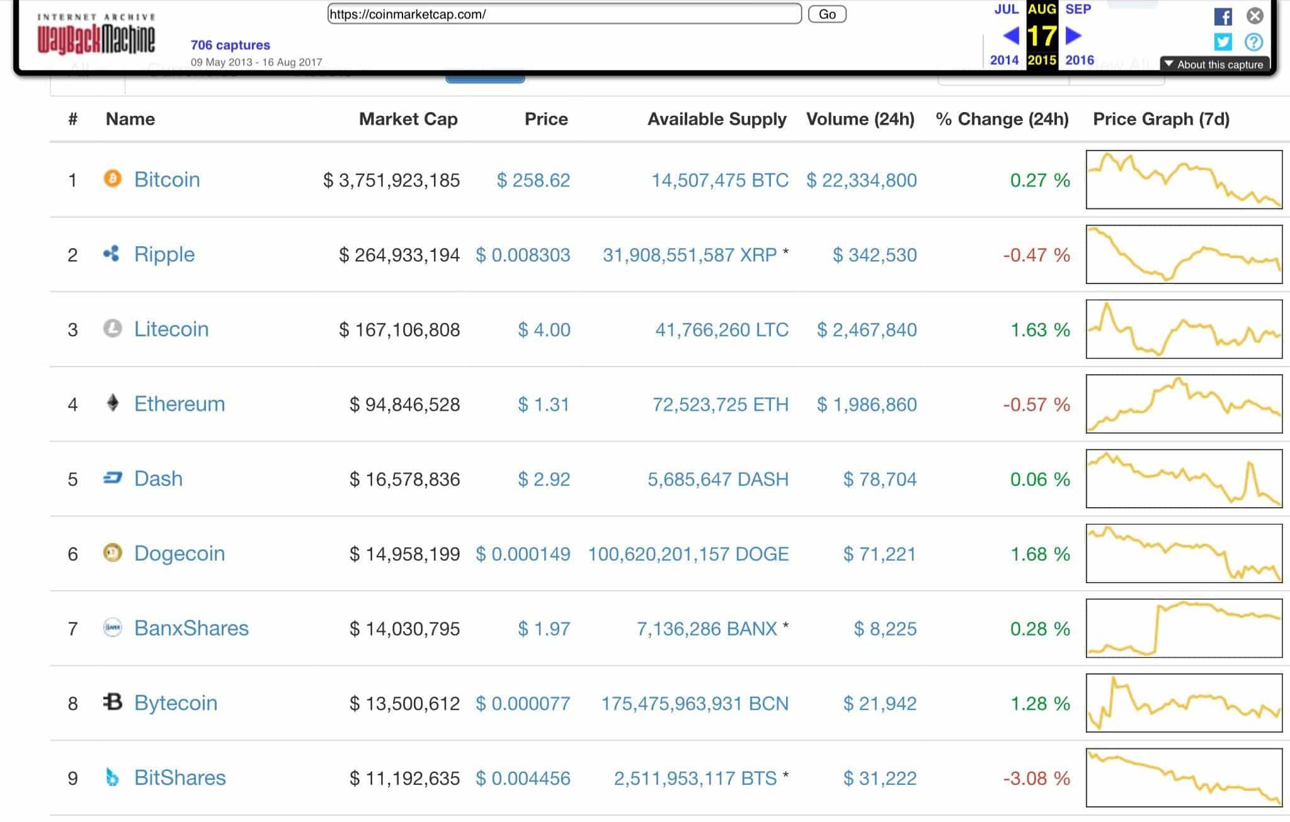Click supply 72,523,725 ETH
Viewport: 1290px width, 822px height.
[721, 404]
